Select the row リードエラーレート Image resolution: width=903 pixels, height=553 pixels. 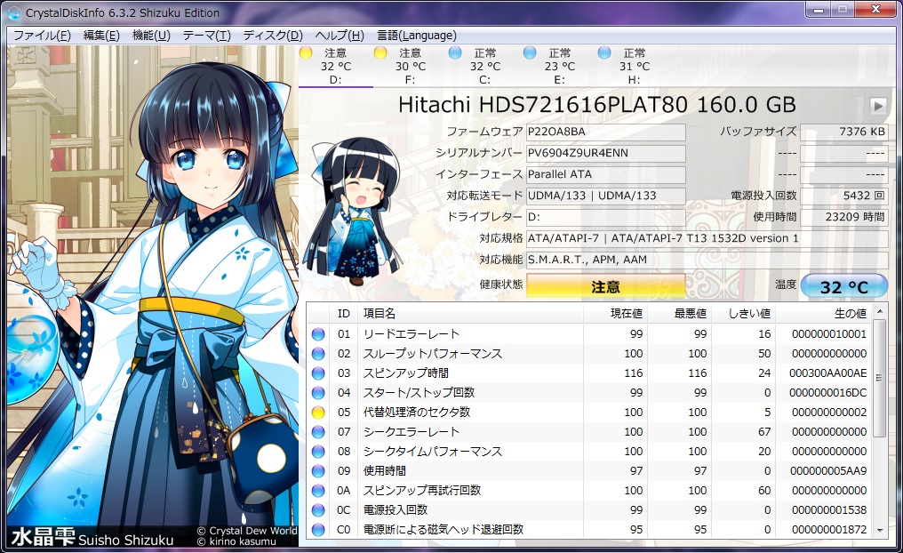point(590,334)
